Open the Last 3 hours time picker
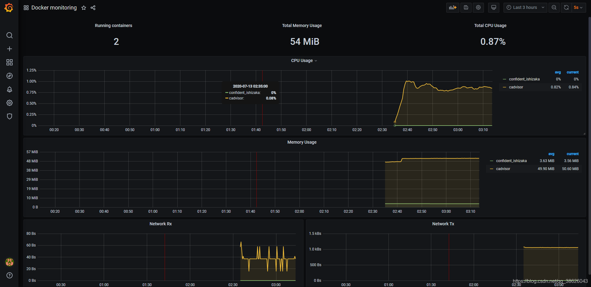 point(525,8)
